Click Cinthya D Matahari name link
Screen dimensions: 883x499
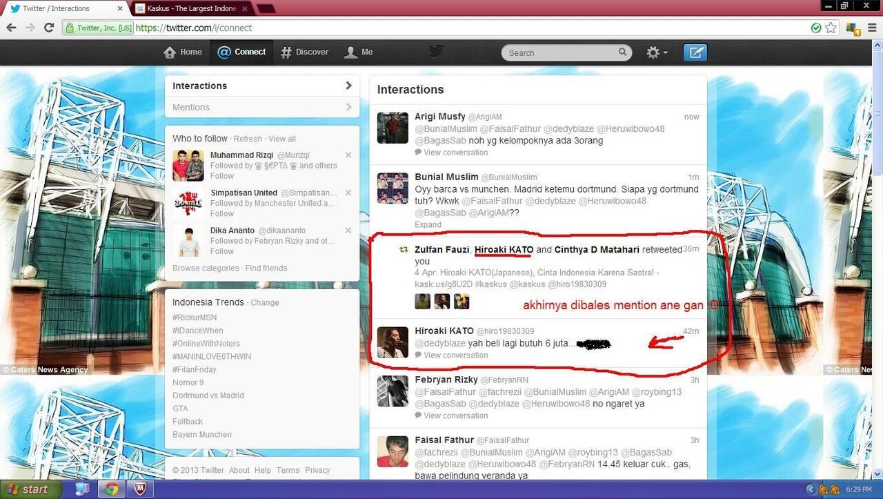click(x=597, y=250)
